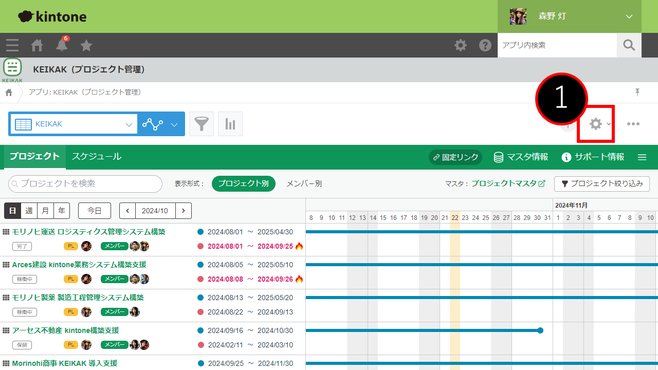
Task: Click the pin icon on breadcrumb bar
Action: 637,92
